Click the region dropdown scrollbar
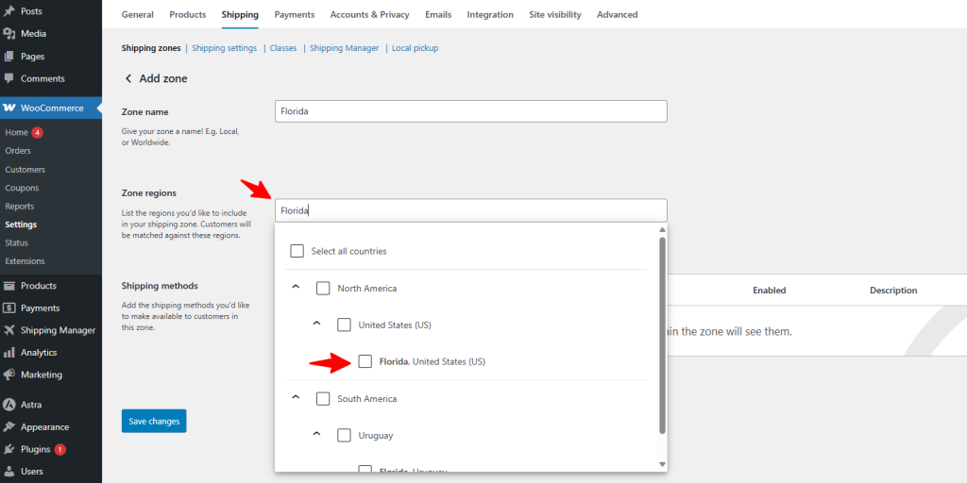Image resolution: width=967 pixels, height=483 pixels. tap(662, 330)
